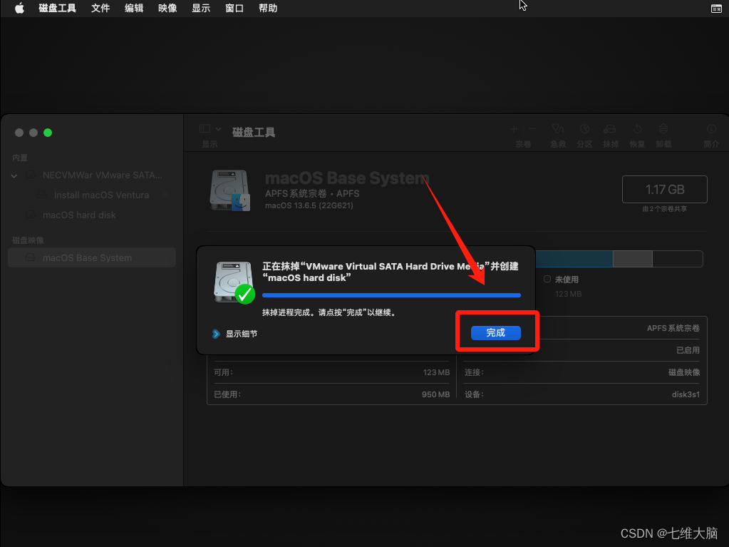
Task: Click the 分区 partition icon
Action: [x=584, y=129]
